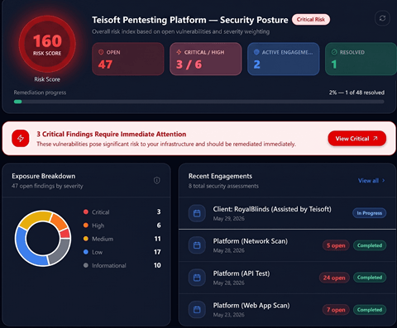Viewport: 397px width, 328px height.
Task: Click the '2% — 1 of 48 resolved' text
Action: [356, 93]
